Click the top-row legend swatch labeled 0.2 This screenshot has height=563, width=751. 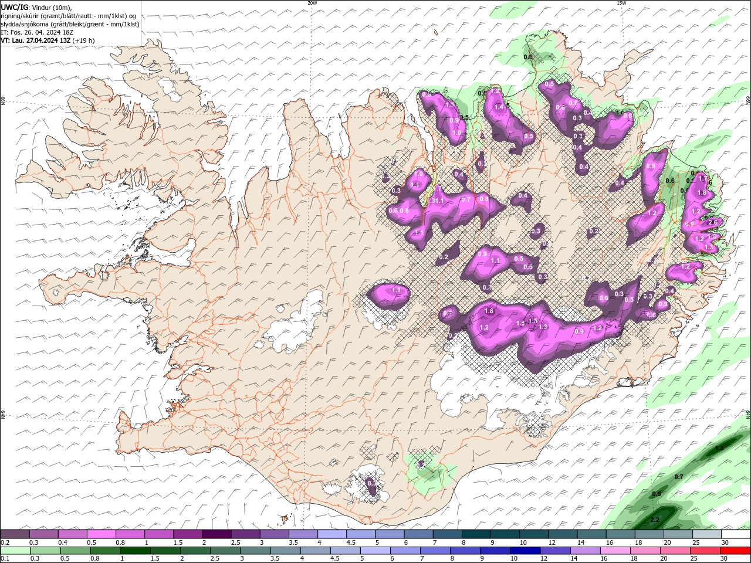coord(15,534)
